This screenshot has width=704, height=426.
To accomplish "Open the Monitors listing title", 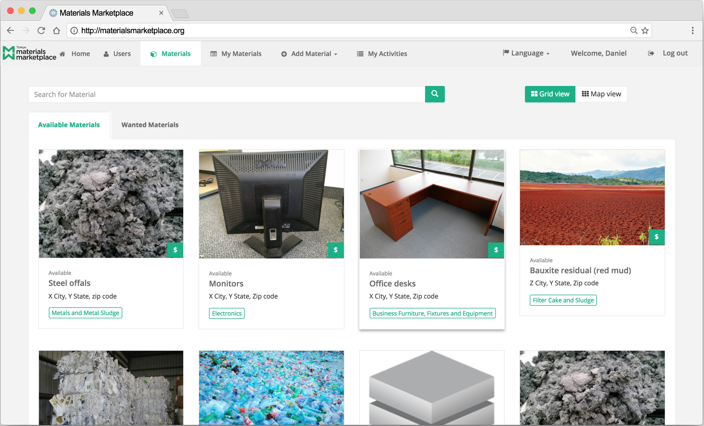I will coord(226,284).
